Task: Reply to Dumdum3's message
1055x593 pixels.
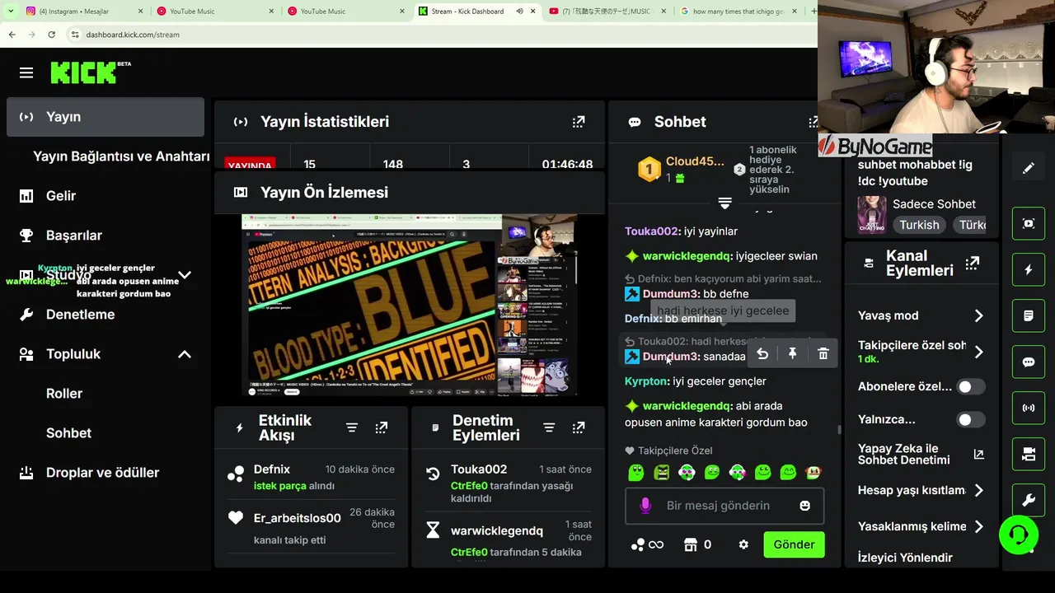Action: (762, 353)
